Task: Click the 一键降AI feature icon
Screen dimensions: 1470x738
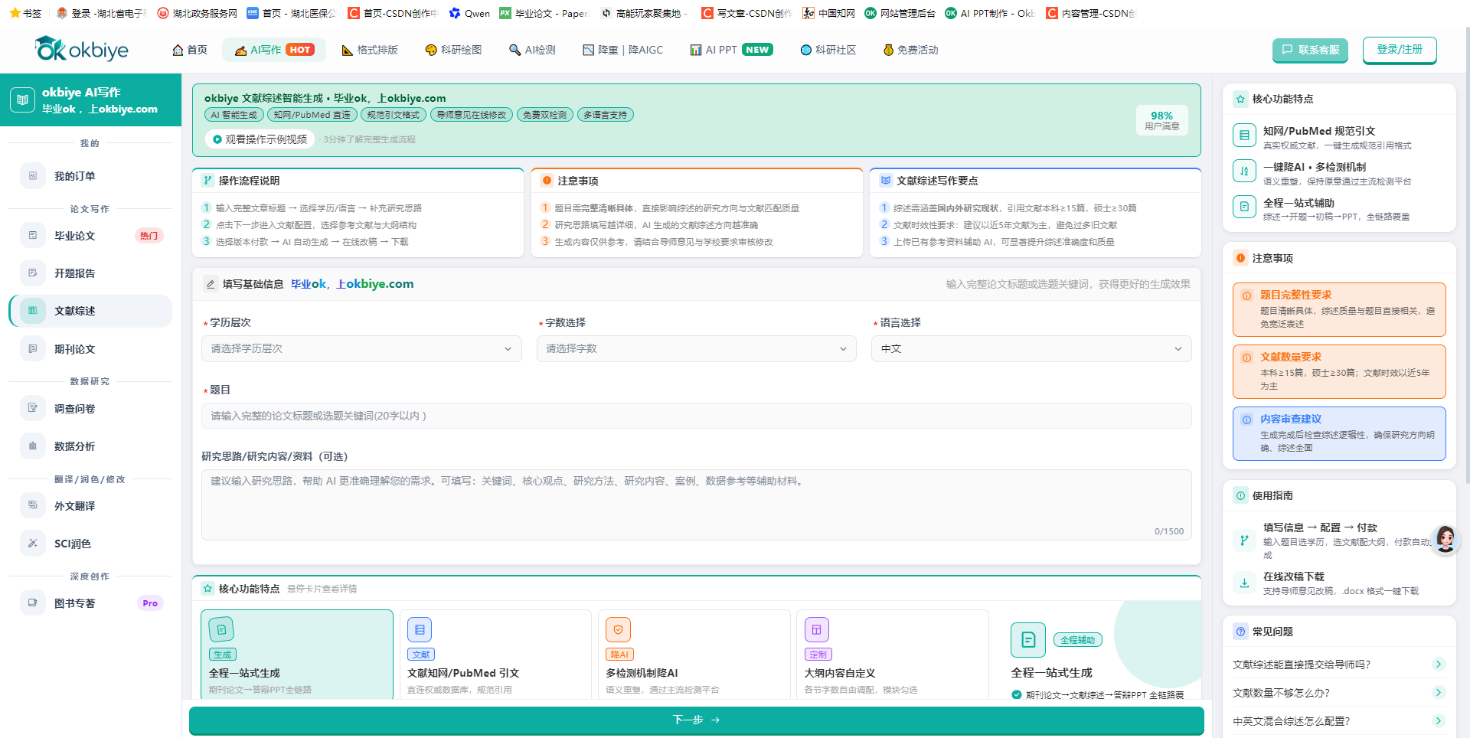Action: (1244, 171)
